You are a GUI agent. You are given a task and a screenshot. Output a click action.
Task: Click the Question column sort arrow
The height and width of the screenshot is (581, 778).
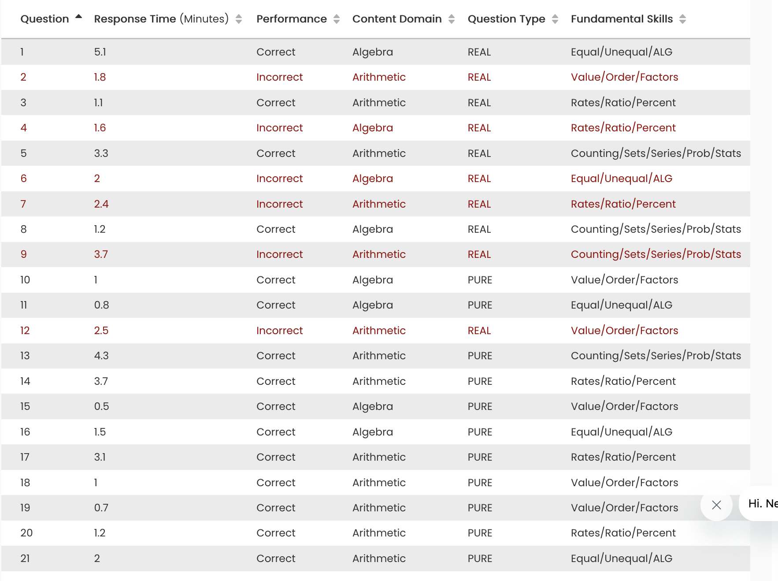79,17
